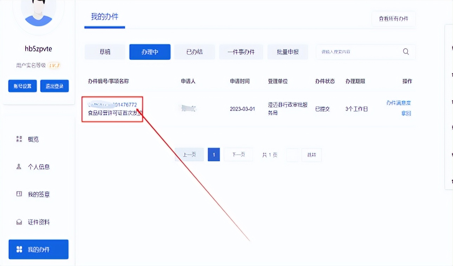Viewport: 453px width, 266px height.
Task: Click 退出登录 to log out
Action: tap(54, 86)
